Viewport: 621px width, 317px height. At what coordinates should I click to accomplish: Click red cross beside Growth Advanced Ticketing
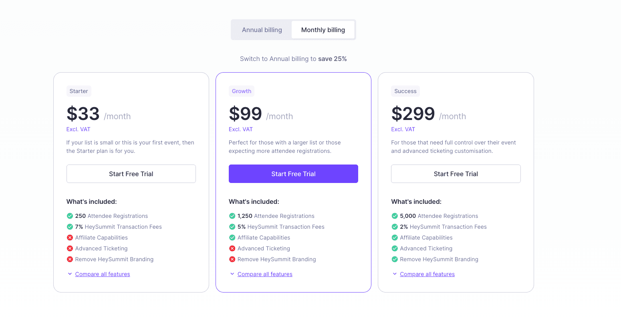pos(232,248)
